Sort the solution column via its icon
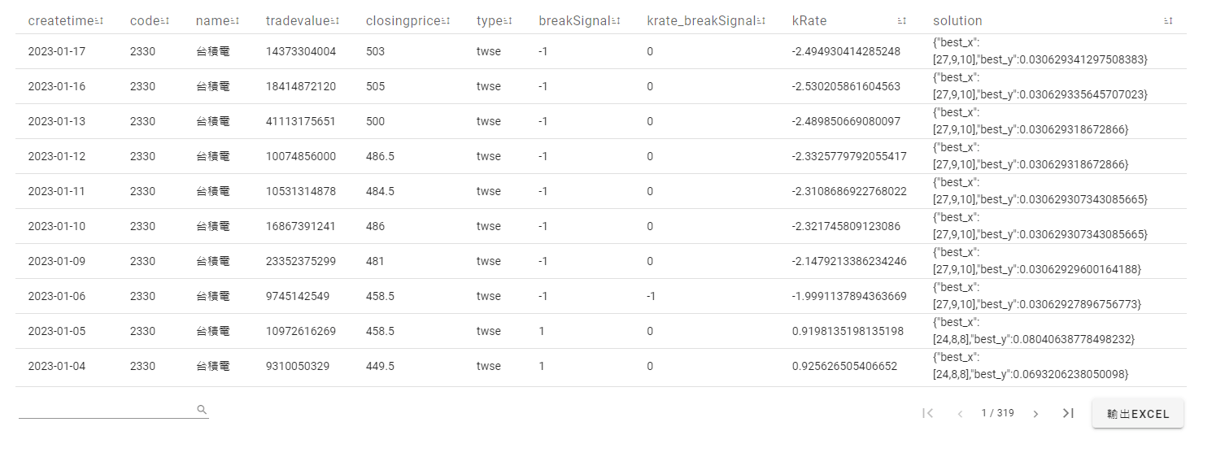Image resolution: width=1225 pixels, height=457 pixels. pos(1169,21)
